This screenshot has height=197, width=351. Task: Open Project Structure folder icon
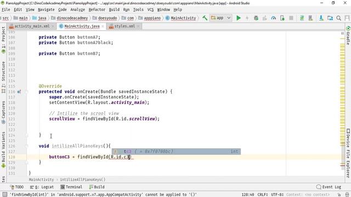[330, 18]
